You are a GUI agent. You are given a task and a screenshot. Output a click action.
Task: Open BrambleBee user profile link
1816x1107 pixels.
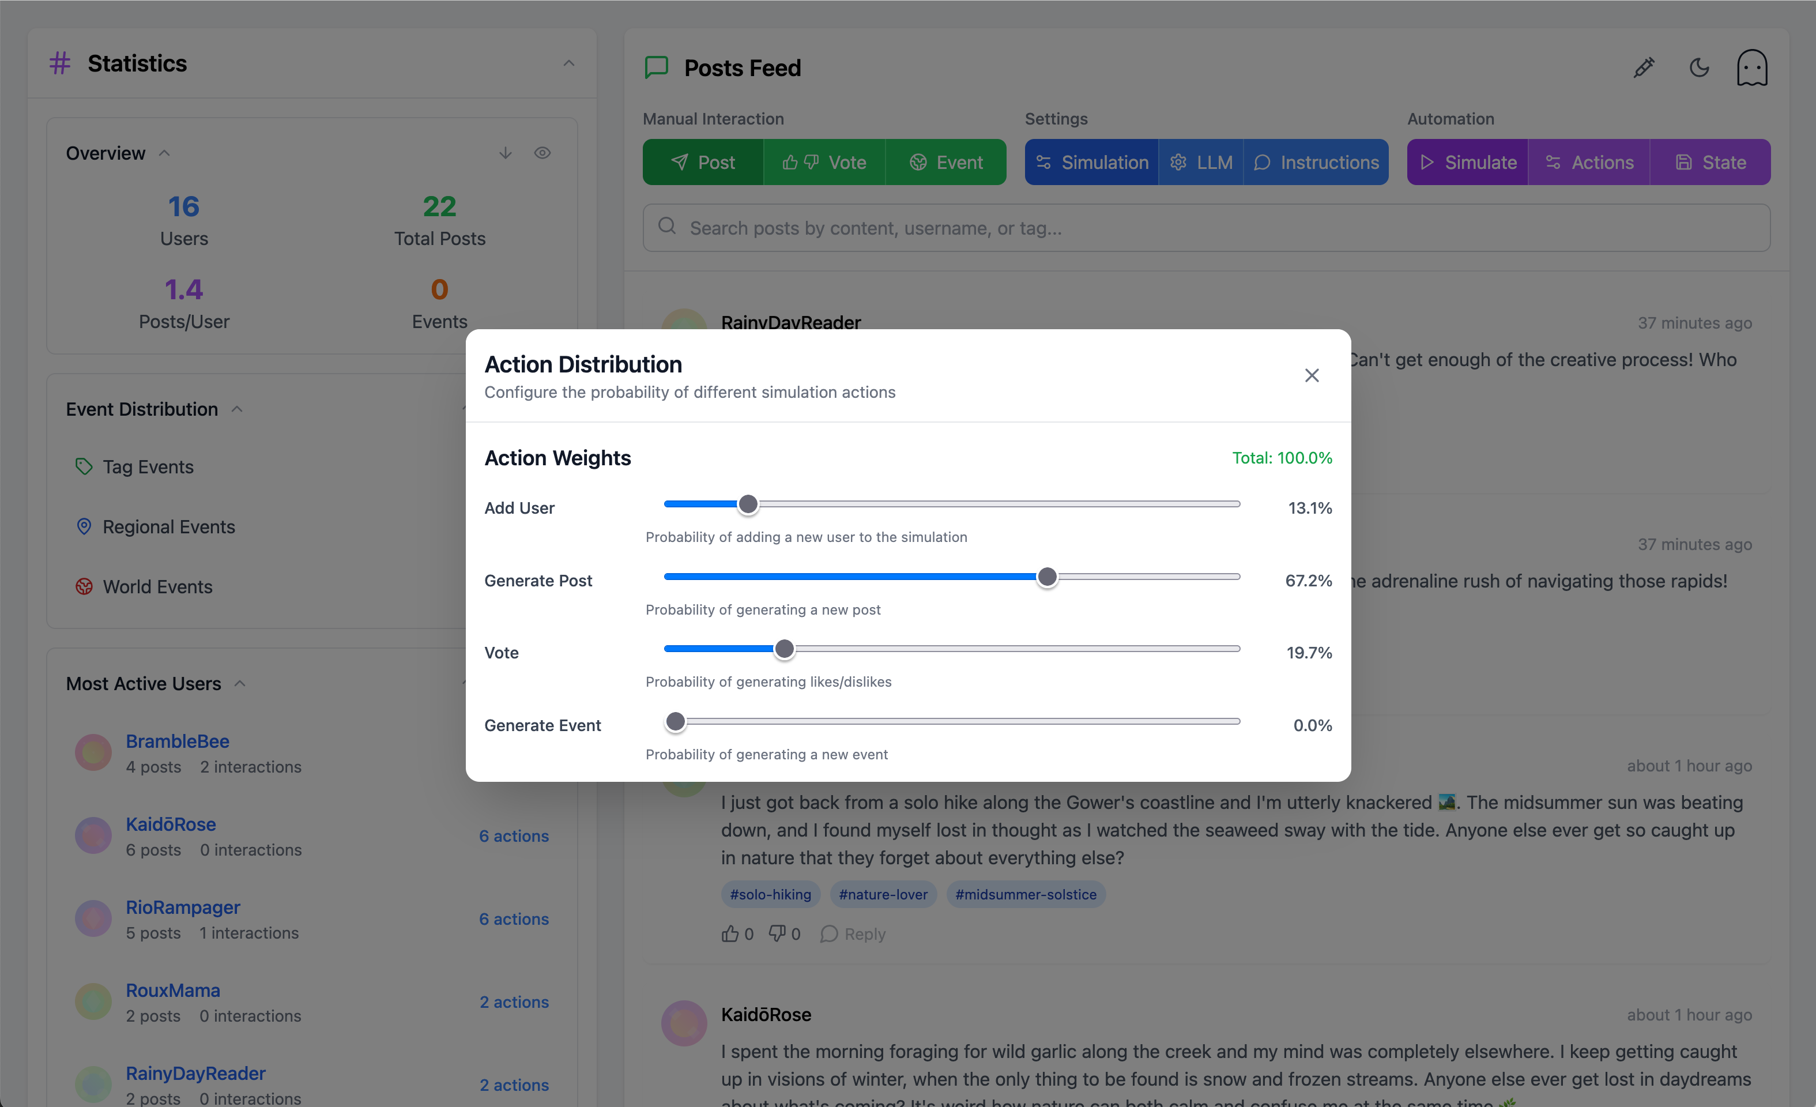177,741
